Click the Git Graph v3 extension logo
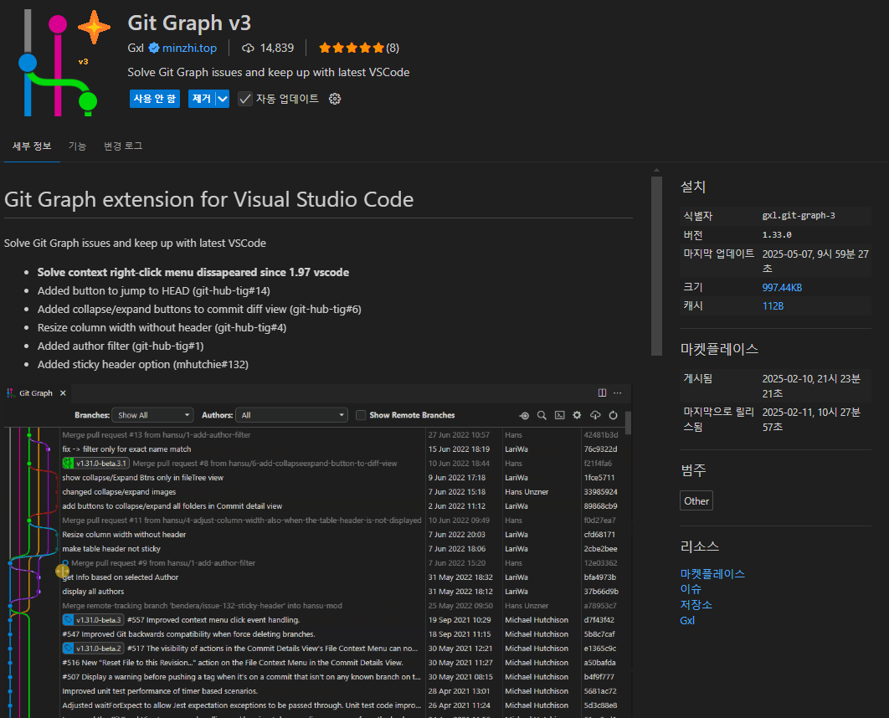The image size is (889, 718). click(64, 63)
